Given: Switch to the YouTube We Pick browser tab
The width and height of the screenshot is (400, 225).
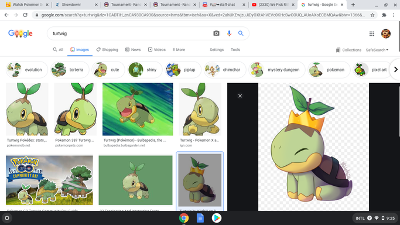Looking at the screenshot, I should (273, 5).
